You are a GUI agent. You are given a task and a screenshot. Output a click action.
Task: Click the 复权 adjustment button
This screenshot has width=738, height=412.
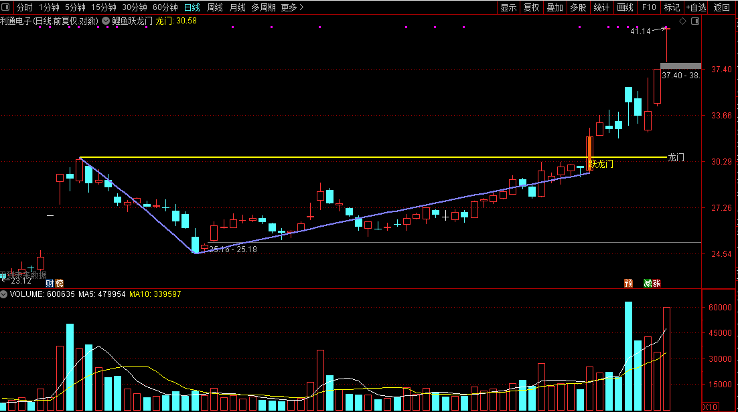531,7
